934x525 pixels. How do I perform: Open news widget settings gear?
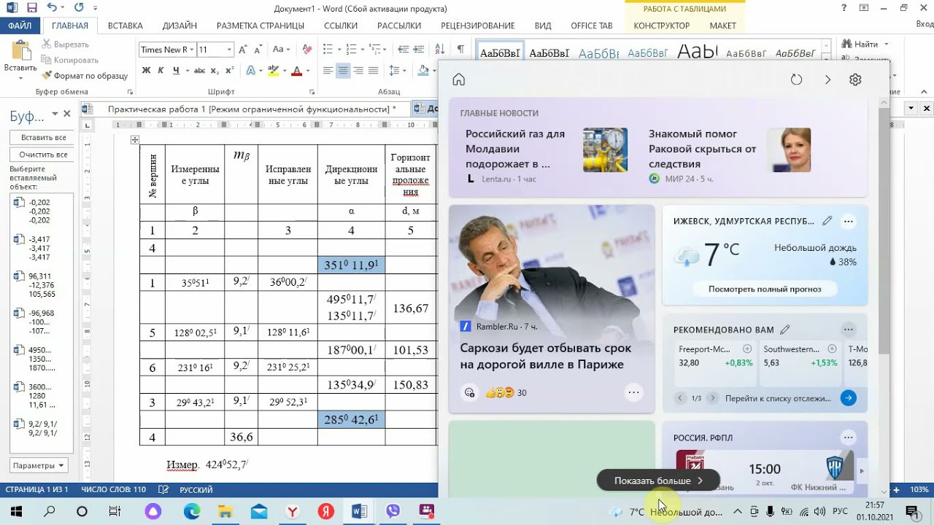pos(855,79)
